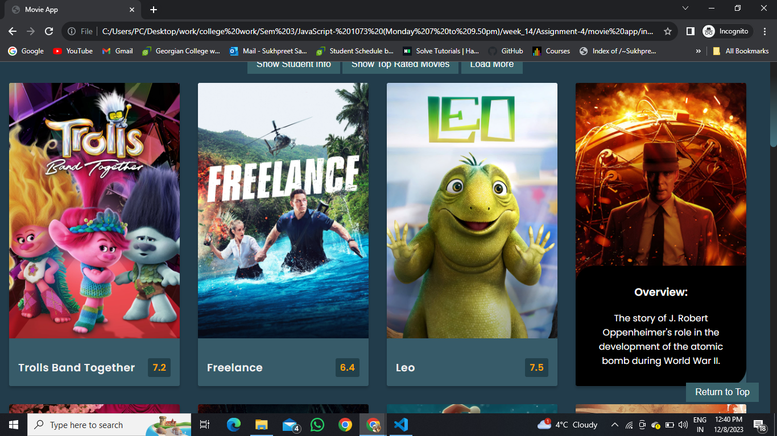This screenshot has height=436, width=777.
Task: Open the Wi-Fi network tray icon
Action: [x=629, y=425]
